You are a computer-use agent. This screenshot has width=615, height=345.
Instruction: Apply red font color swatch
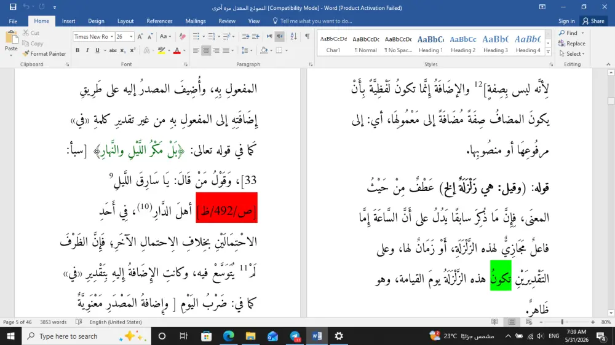tap(177, 50)
